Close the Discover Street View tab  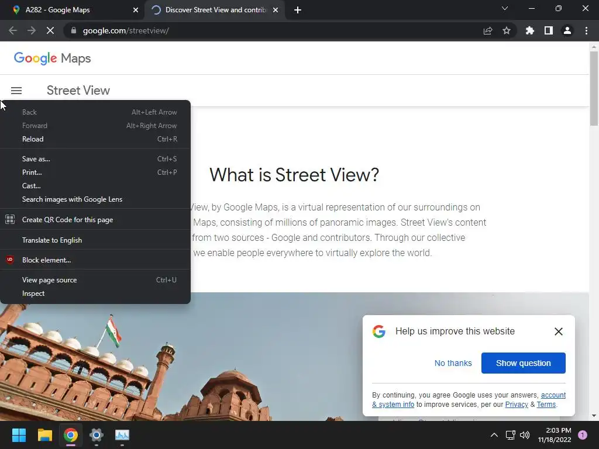[276, 10]
